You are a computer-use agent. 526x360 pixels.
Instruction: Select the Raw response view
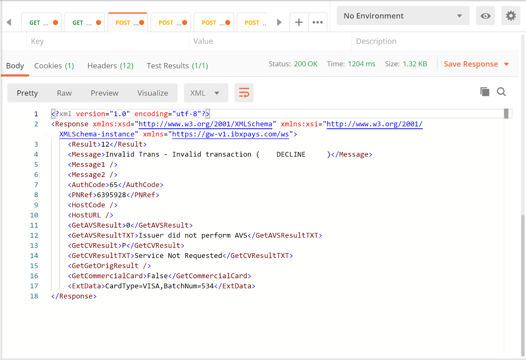pyautogui.click(x=64, y=93)
